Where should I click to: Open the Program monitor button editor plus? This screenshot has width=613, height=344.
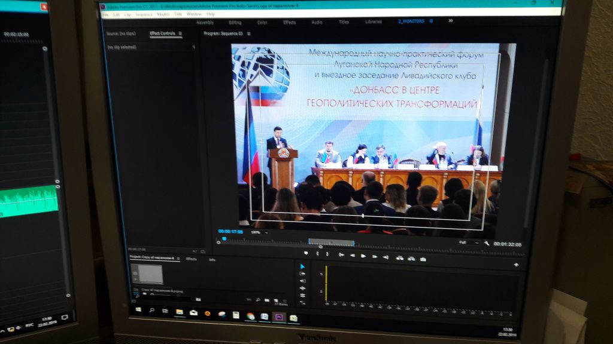tap(516, 265)
